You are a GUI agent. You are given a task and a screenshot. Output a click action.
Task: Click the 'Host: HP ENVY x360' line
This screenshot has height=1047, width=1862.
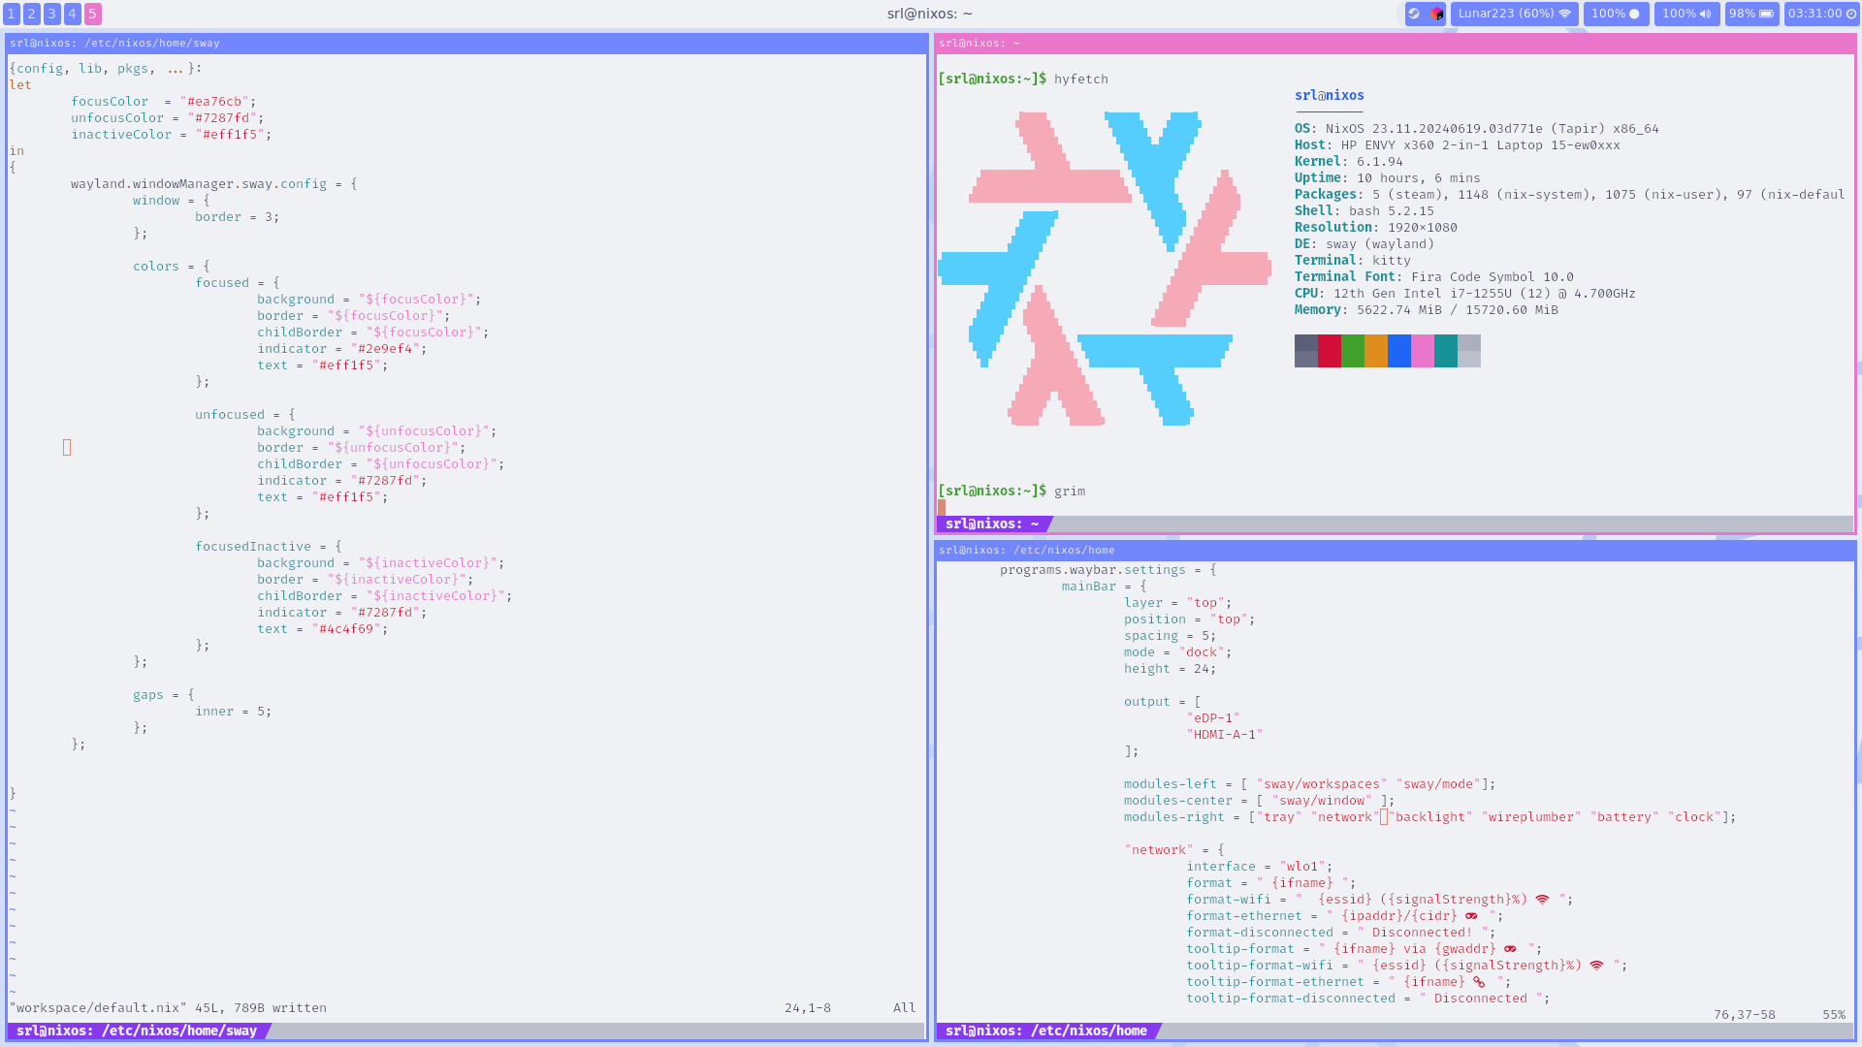click(x=1458, y=144)
